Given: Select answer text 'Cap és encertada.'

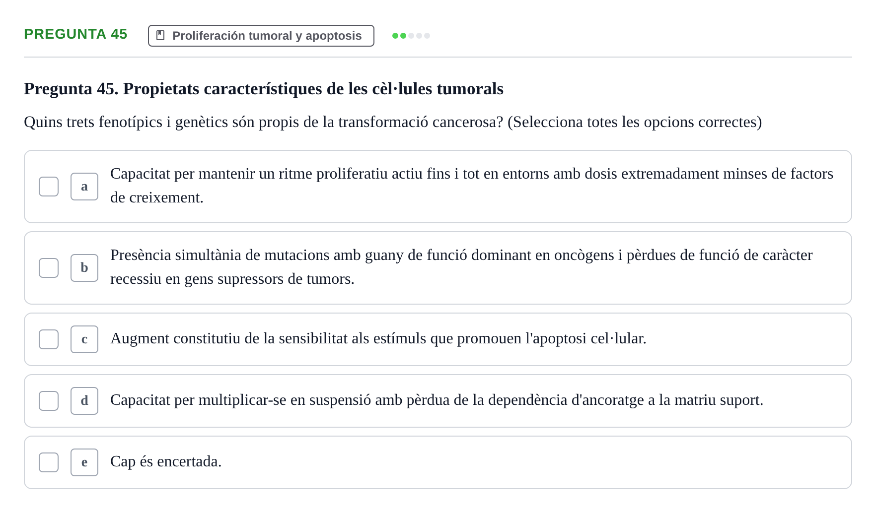Looking at the screenshot, I should 166,461.
